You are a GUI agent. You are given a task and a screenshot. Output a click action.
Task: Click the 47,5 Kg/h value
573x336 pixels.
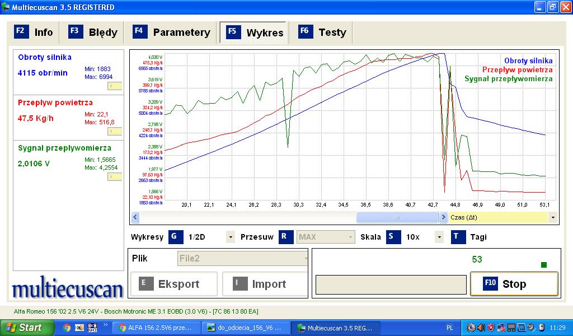[x=35, y=118]
